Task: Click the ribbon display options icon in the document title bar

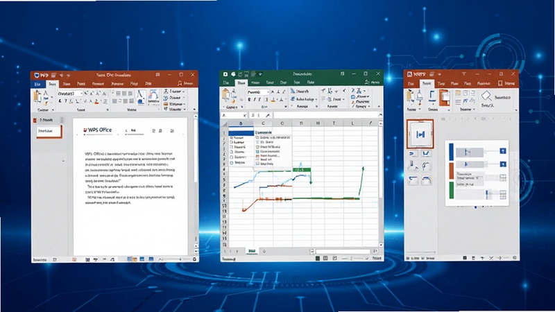Action: click(158, 75)
